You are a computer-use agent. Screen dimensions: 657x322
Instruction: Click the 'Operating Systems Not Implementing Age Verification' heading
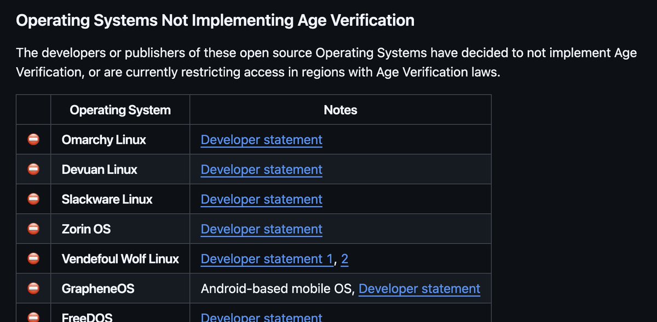215,21
